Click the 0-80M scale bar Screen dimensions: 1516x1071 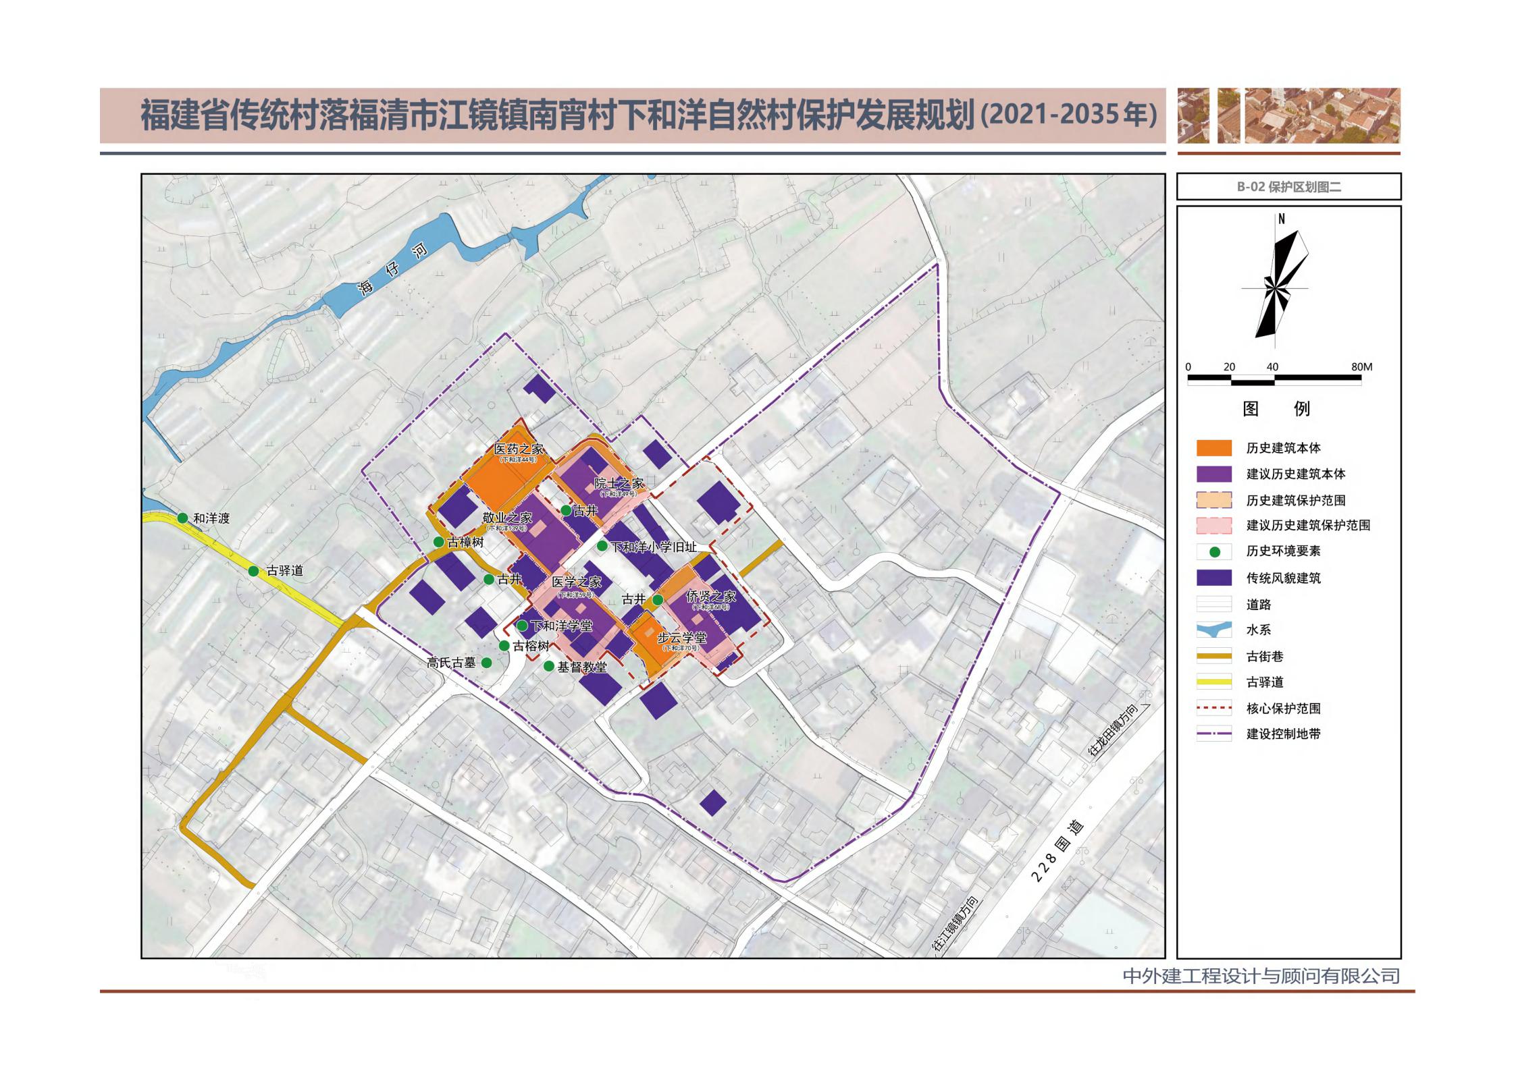[1274, 380]
